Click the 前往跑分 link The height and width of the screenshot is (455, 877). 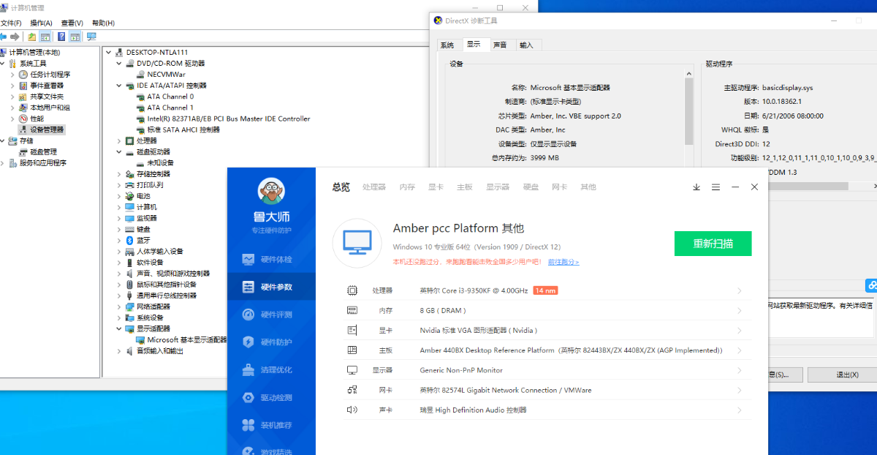click(x=563, y=262)
